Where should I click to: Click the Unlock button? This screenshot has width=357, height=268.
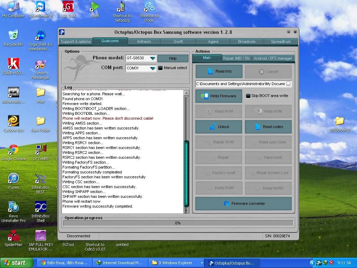[219, 127]
